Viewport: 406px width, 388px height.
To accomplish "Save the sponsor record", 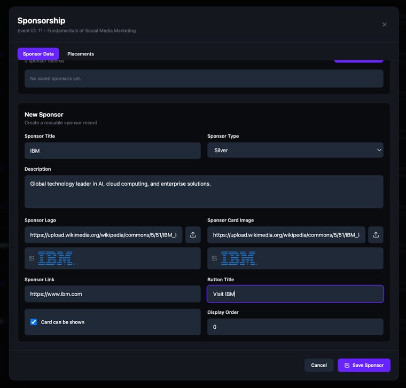I will point(364,365).
